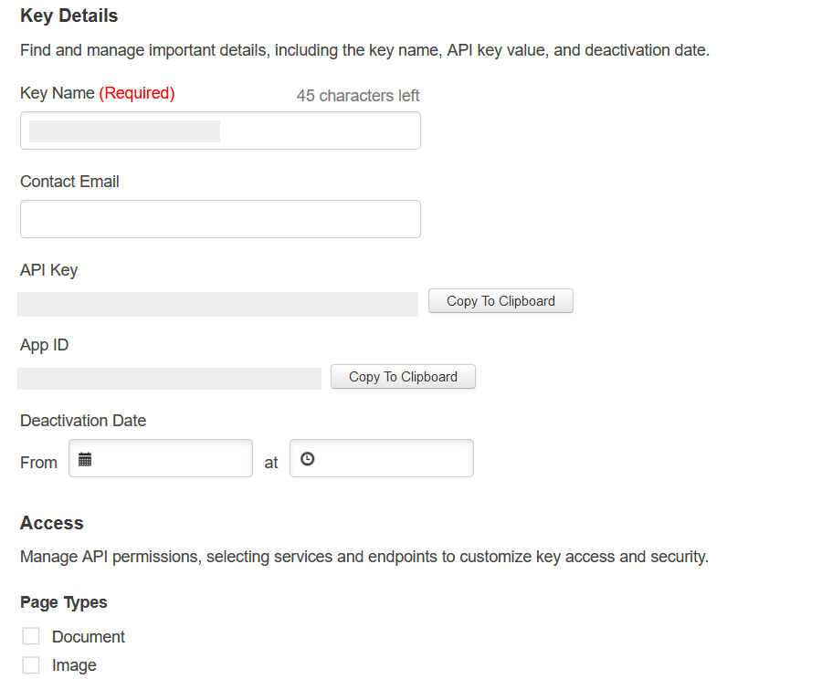Open the Deactivation Date From field
Screen dimensions: 822x679
[x=161, y=458]
